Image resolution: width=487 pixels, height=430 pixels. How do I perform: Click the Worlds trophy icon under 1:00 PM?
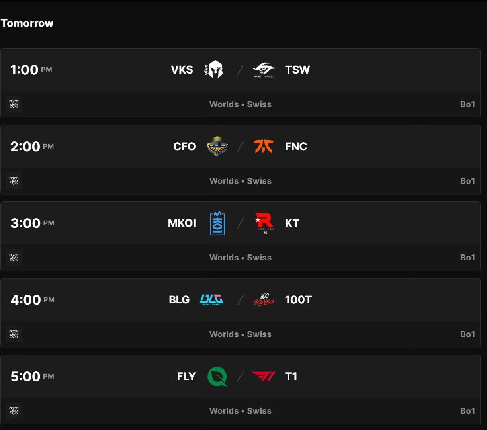coord(14,104)
